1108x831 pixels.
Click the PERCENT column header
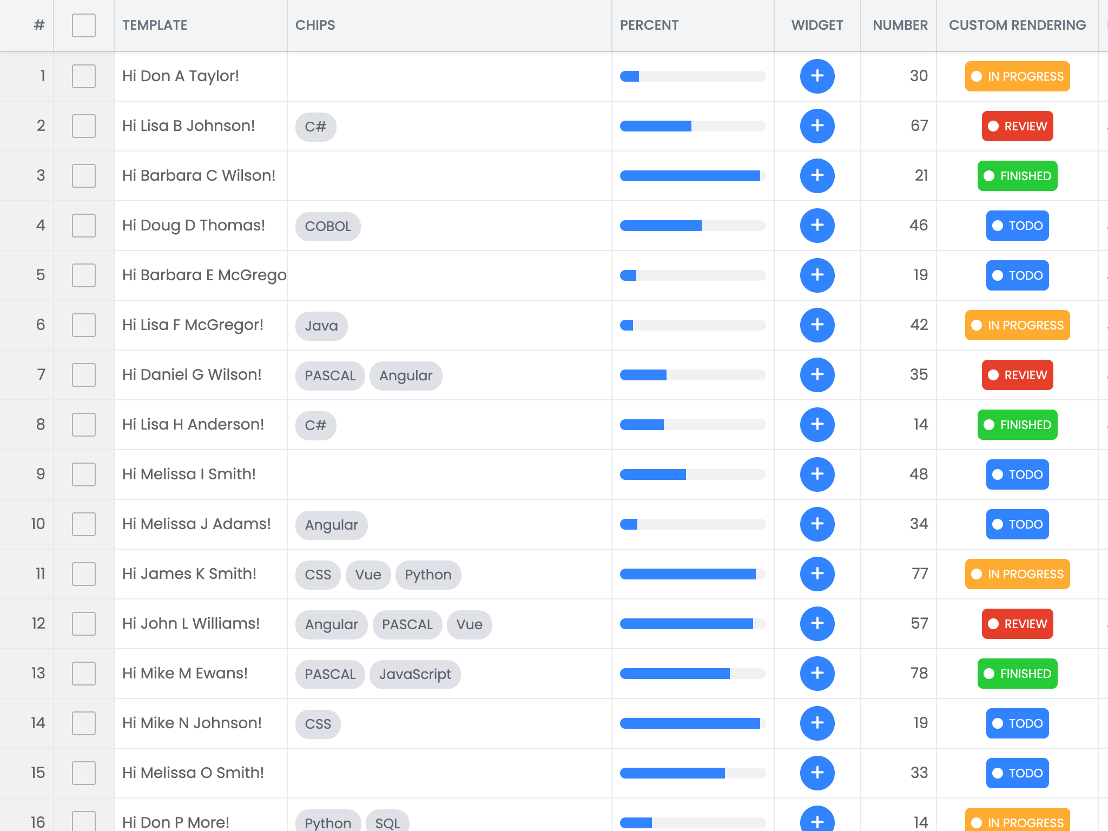coord(649,25)
